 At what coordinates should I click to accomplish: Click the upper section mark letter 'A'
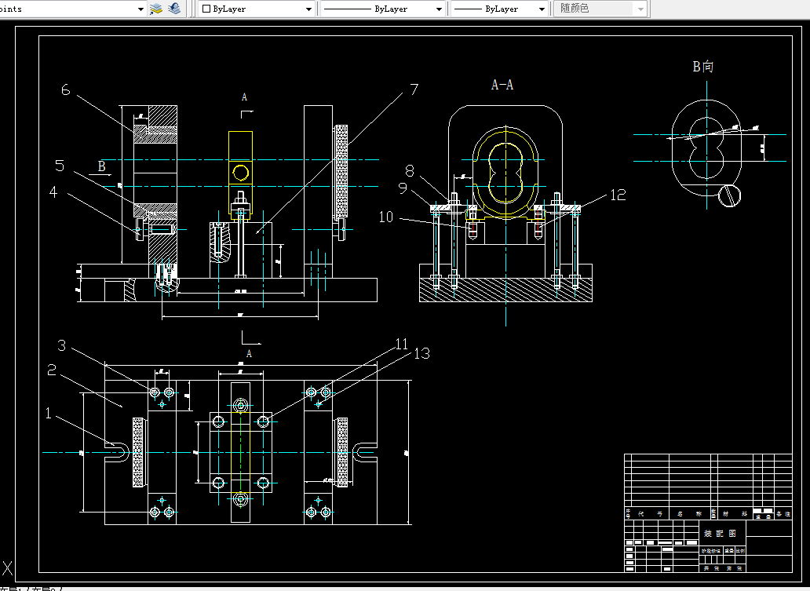[x=244, y=97]
